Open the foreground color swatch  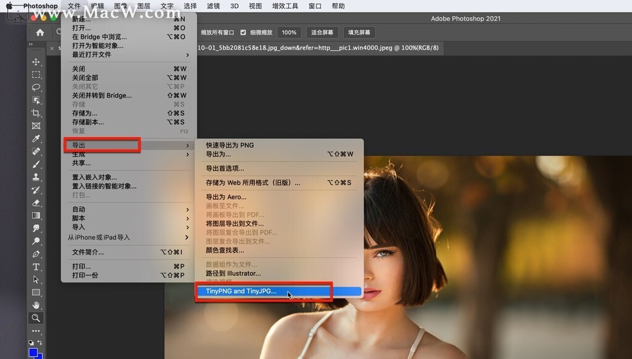tap(33, 353)
